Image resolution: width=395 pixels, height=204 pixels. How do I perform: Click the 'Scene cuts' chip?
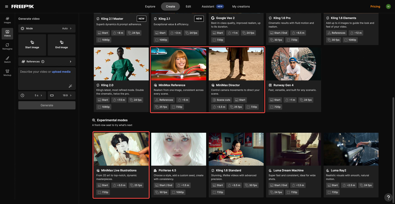pyautogui.click(x=222, y=100)
